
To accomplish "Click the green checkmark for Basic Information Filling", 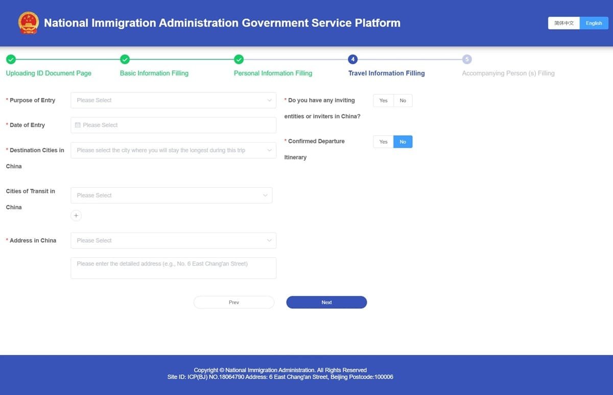I will click(125, 59).
